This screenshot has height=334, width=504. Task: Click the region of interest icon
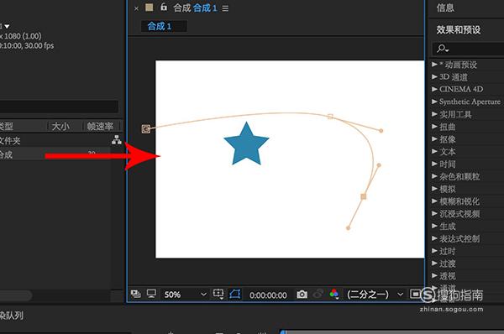[x=415, y=294]
